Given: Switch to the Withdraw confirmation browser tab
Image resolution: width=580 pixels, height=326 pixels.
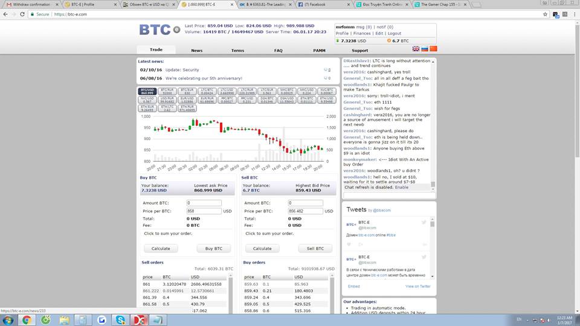Looking at the screenshot, I should pos(31,4).
